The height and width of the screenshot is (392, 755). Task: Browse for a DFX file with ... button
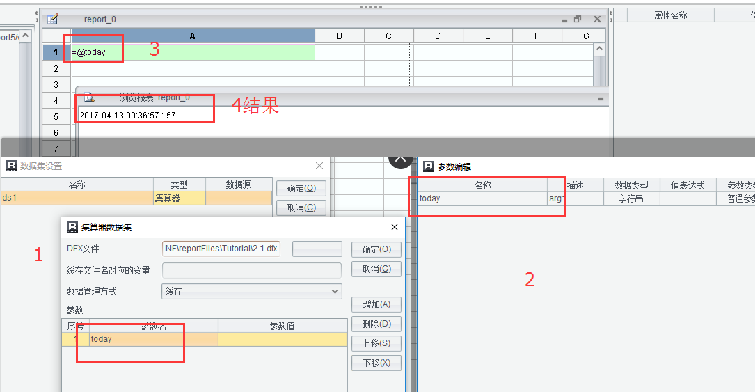pos(317,249)
